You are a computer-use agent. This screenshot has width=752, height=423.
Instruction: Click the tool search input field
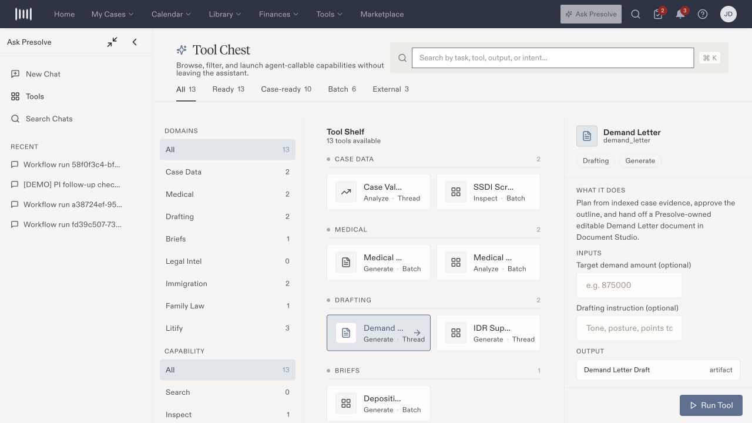[x=553, y=58]
